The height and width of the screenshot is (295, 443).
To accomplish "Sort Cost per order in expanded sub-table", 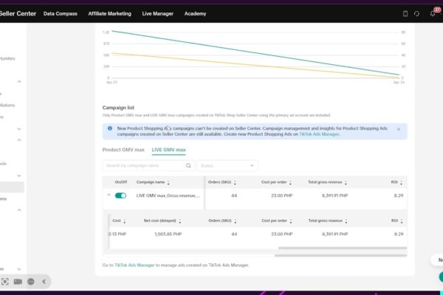I will 290,221.
